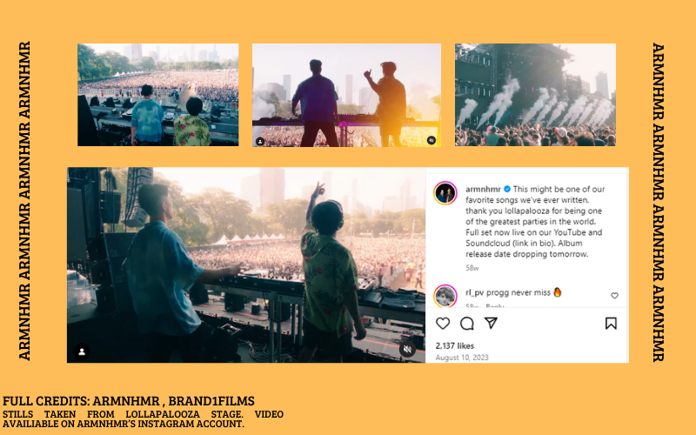Show tagged accounts in the middle silhouette video
The image size is (696, 435).
[260, 142]
